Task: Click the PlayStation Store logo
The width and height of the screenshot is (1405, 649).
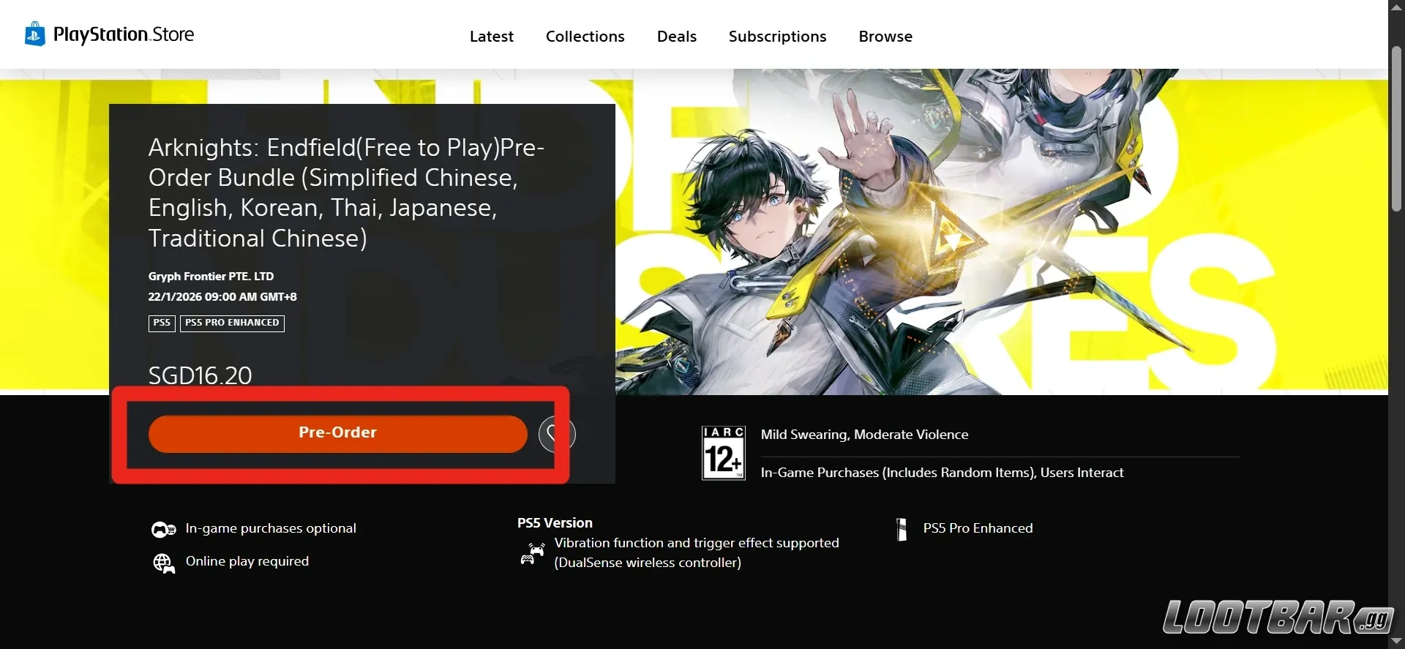Action: coord(109,34)
